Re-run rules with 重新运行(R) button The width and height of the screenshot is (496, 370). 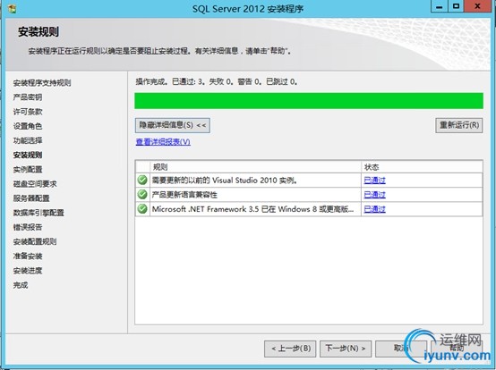459,125
